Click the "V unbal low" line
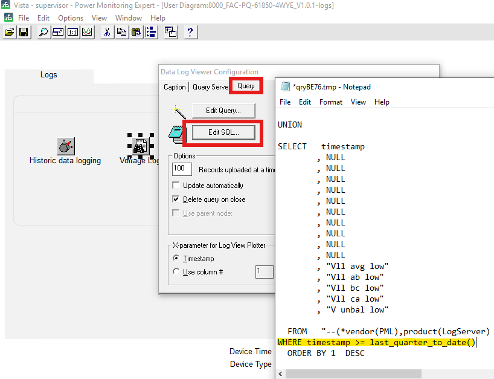The image size is (494, 379). click(x=353, y=310)
